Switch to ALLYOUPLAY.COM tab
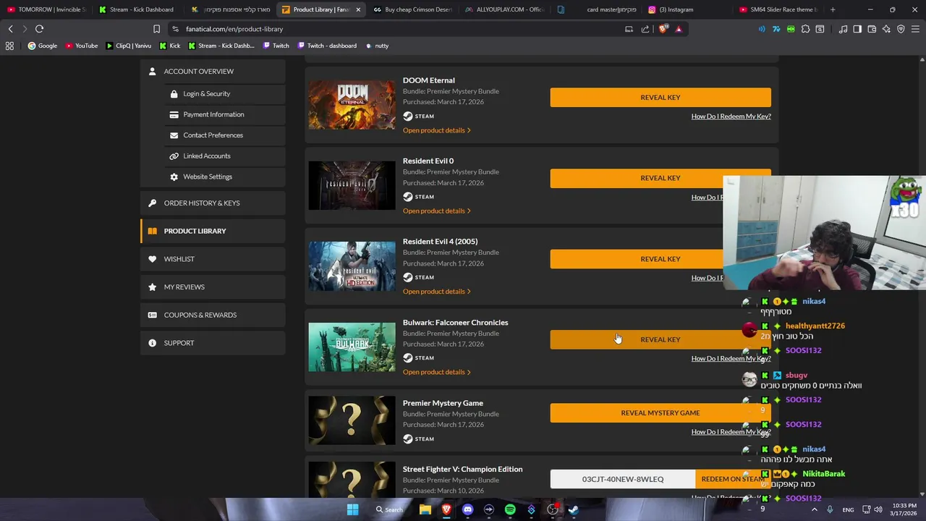The height and width of the screenshot is (521, 926). click(x=505, y=9)
